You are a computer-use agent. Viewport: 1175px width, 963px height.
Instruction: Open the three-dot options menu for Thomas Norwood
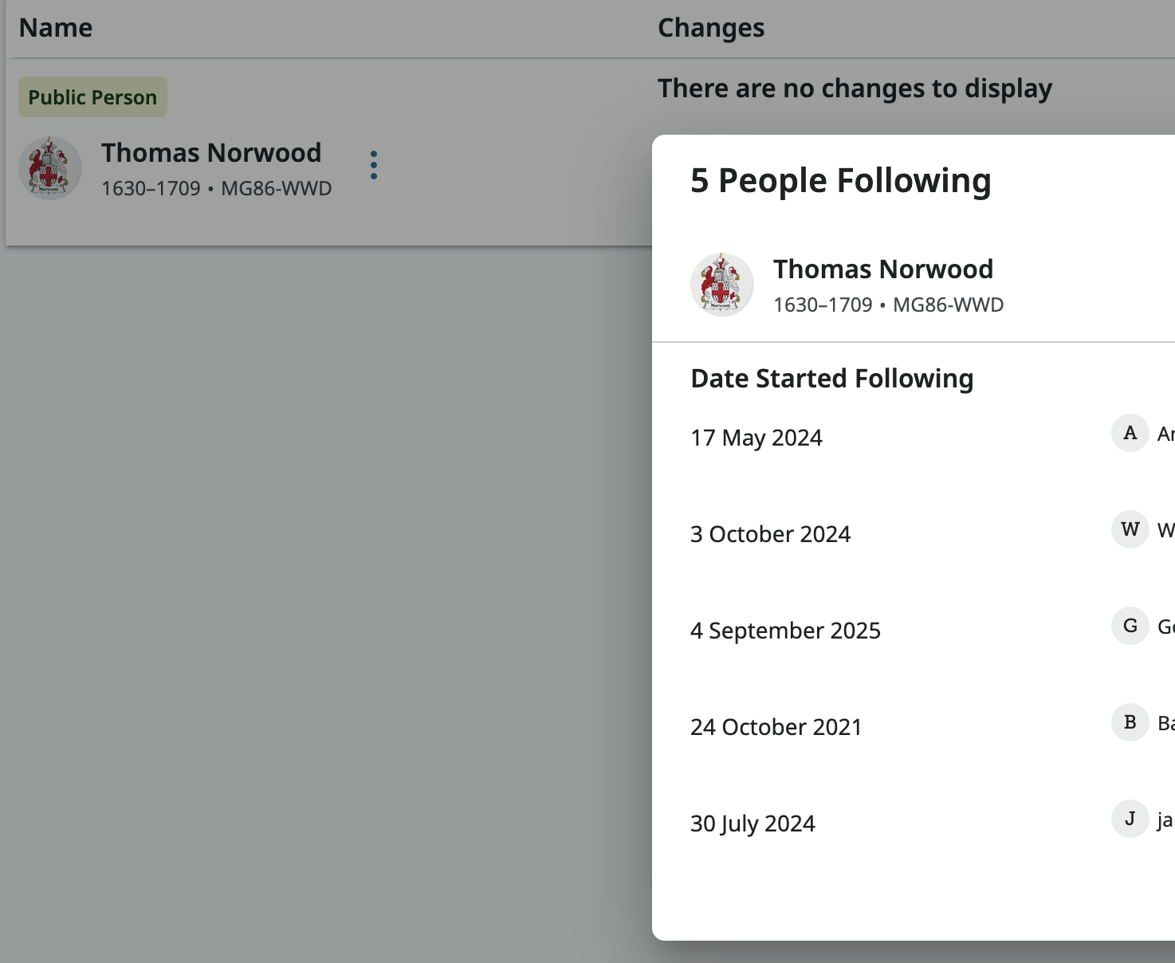coord(373,165)
